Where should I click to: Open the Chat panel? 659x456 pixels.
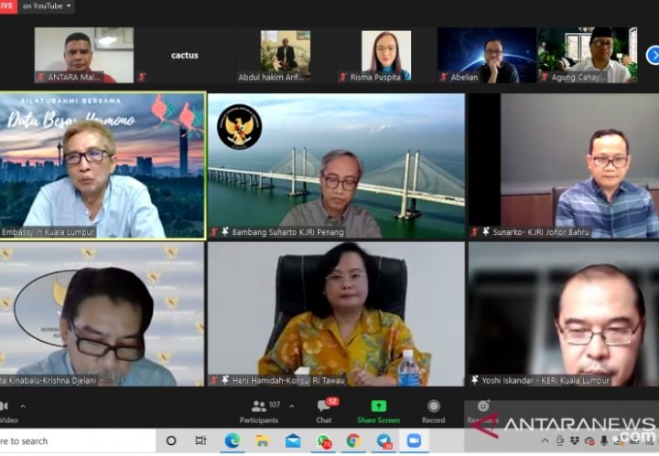pos(324,410)
